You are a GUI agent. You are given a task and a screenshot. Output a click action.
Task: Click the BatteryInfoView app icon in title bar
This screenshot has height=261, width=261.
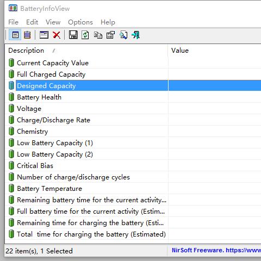coord(13,8)
